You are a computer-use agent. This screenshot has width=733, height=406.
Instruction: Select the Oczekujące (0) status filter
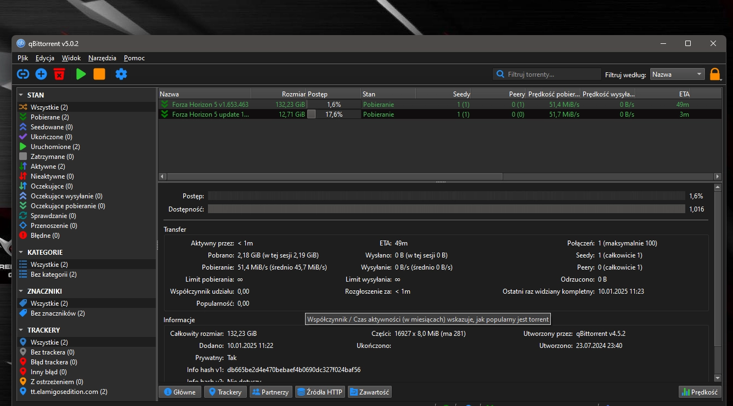87,186
